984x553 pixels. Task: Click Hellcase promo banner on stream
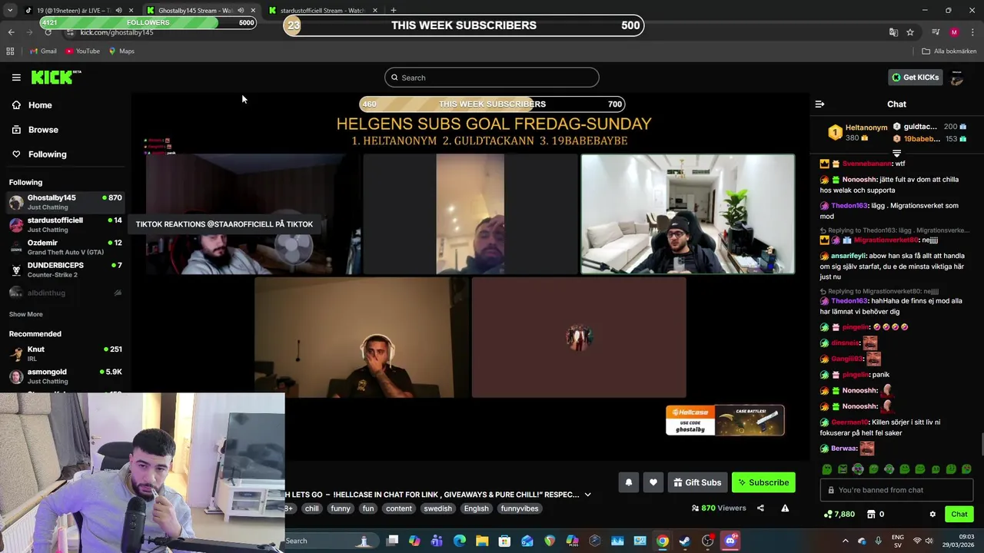coord(725,420)
